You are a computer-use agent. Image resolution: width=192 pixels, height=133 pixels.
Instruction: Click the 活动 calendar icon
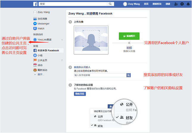coord(35,65)
